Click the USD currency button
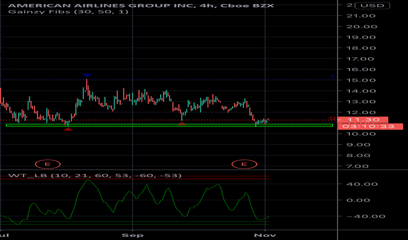The height and width of the screenshot is (240, 408). [x=372, y=5]
